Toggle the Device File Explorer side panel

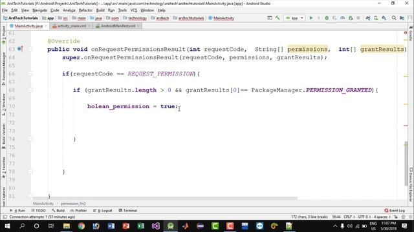click(411, 185)
